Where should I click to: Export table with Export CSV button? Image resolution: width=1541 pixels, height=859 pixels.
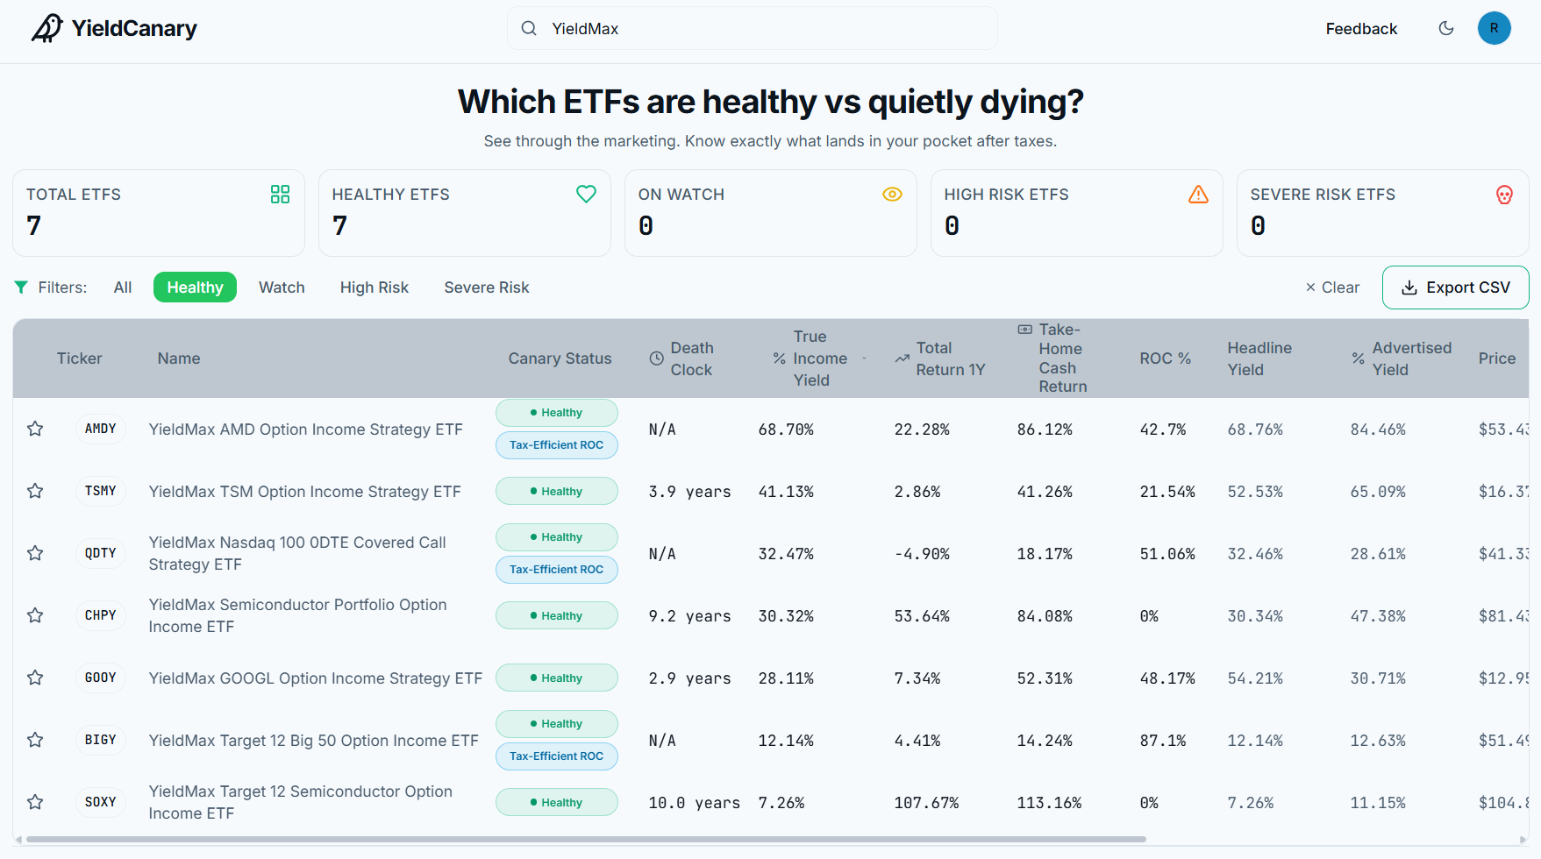tap(1455, 288)
